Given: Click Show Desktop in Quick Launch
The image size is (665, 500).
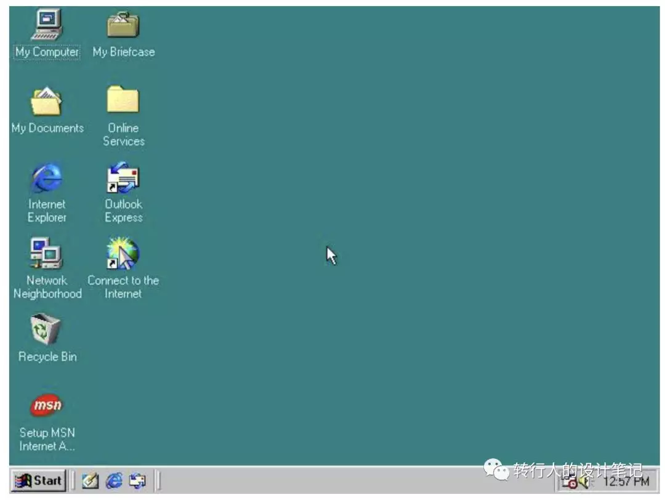Looking at the screenshot, I should pyautogui.click(x=90, y=481).
